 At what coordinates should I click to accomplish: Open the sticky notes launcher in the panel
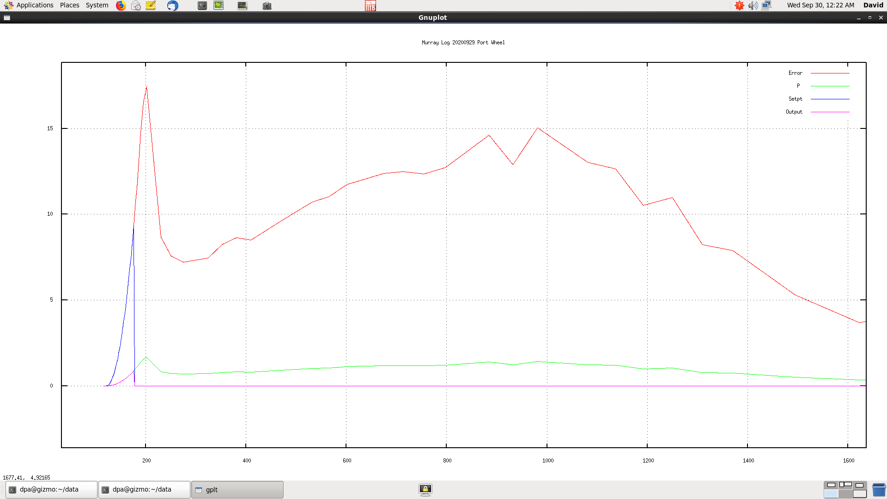pyautogui.click(x=151, y=6)
